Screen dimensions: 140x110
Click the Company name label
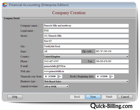coord(29,26)
